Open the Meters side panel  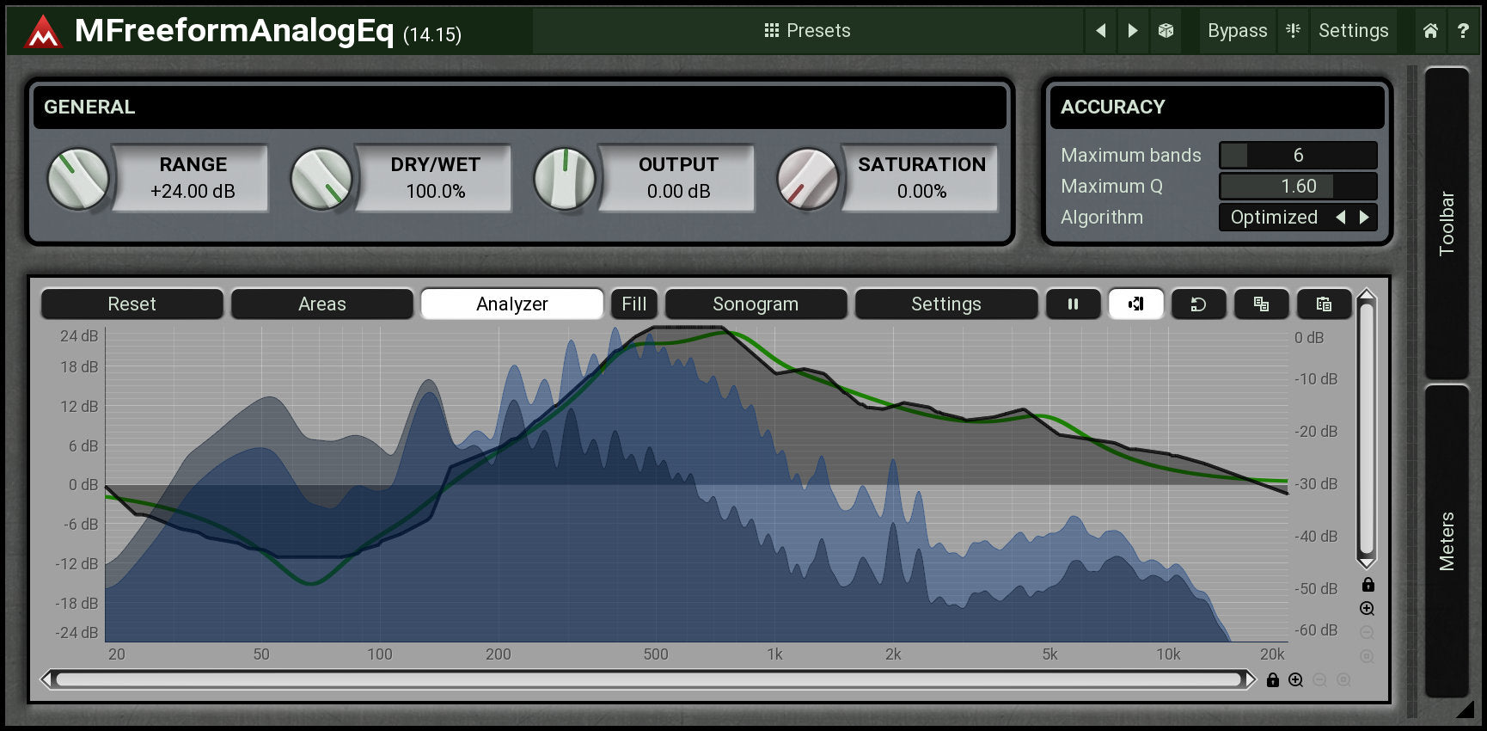coord(1447,541)
